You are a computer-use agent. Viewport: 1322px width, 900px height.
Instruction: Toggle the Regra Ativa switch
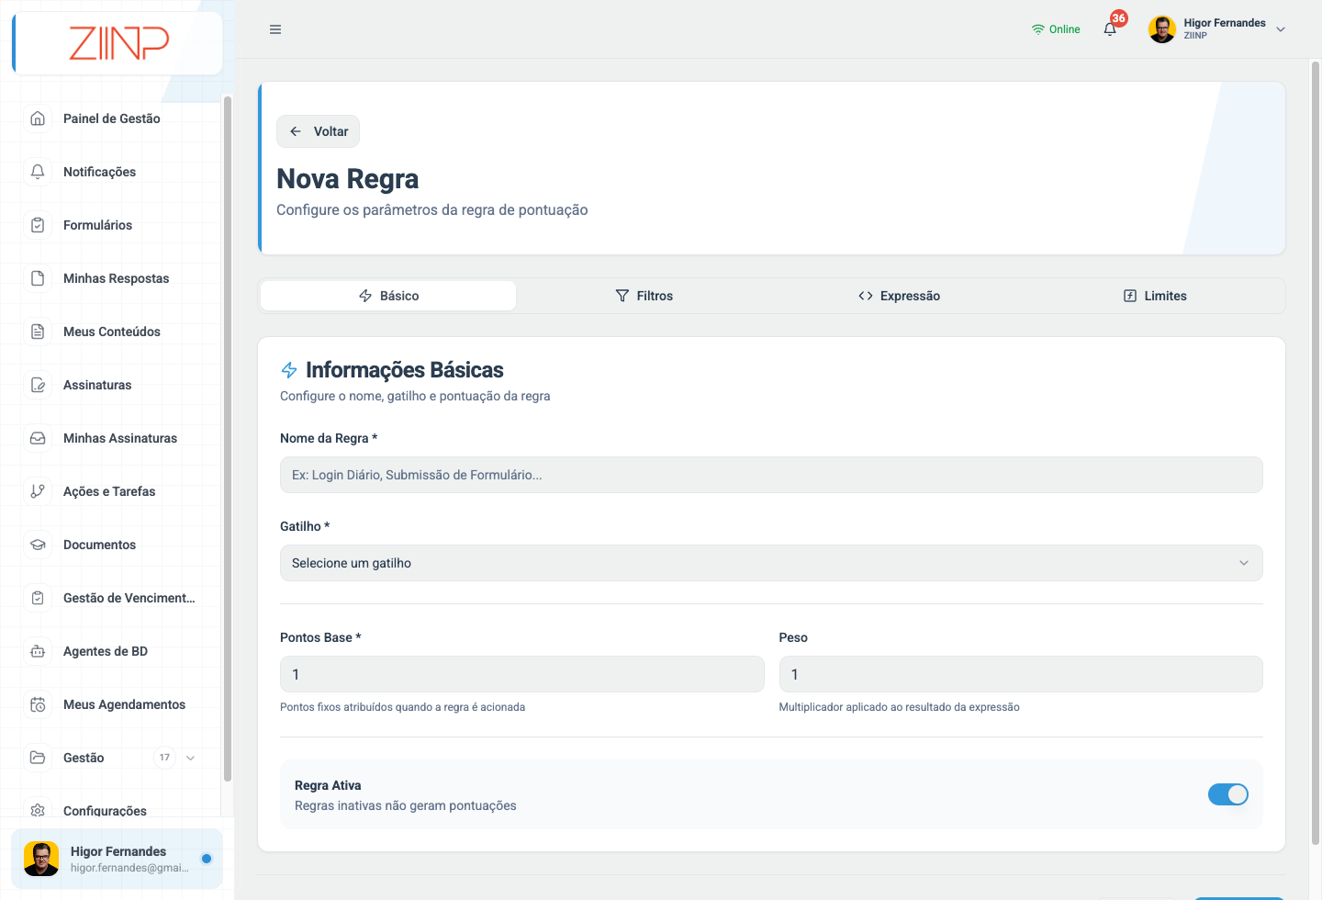tap(1228, 794)
